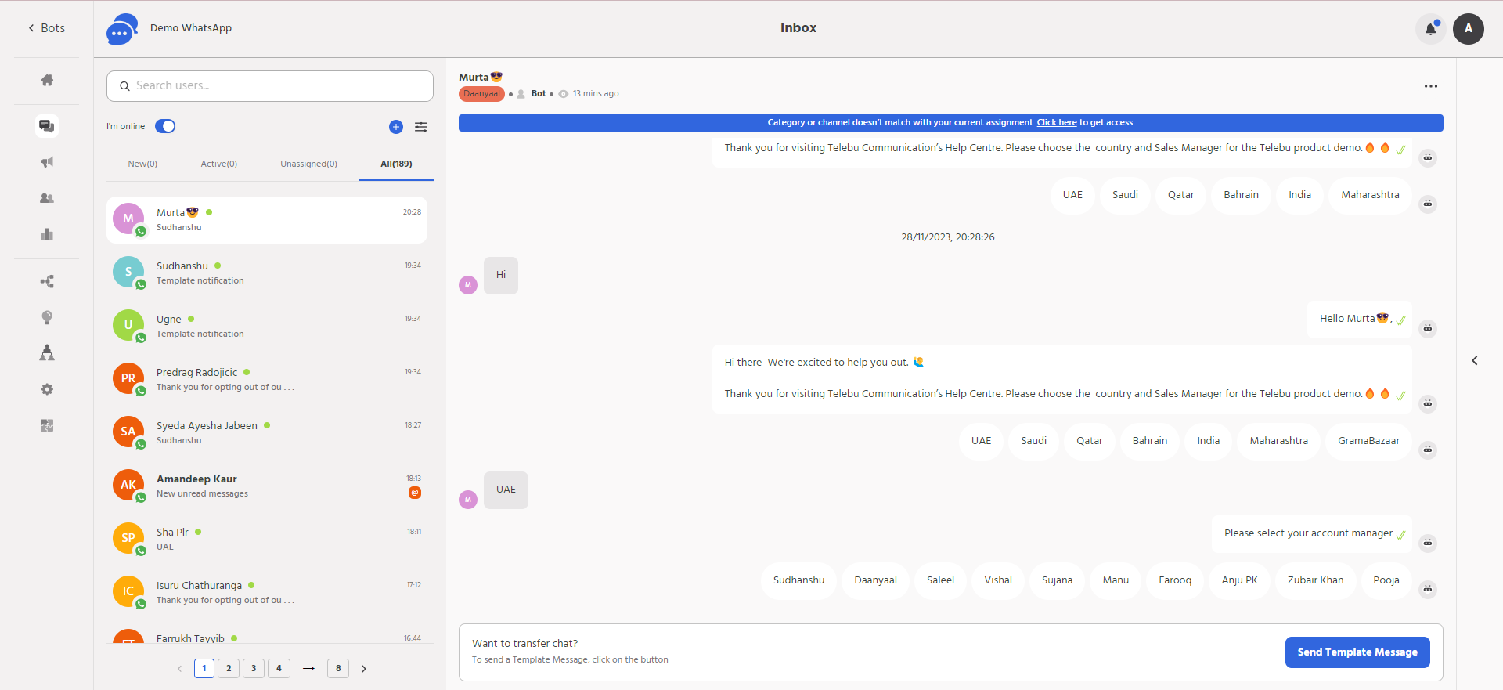This screenshot has height=690, width=1503.
Task: Switch to the New(0) tab
Action: pos(142,164)
